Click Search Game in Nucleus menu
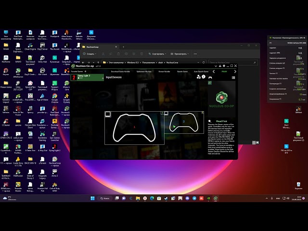This screenshot has width=308, height=231. tap(182, 72)
